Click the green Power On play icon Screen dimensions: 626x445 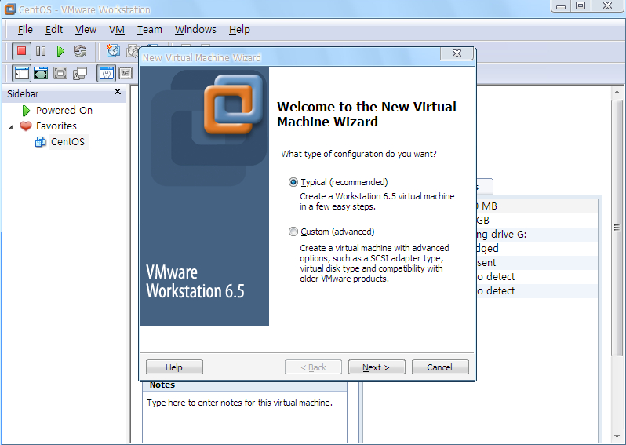(60, 51)
